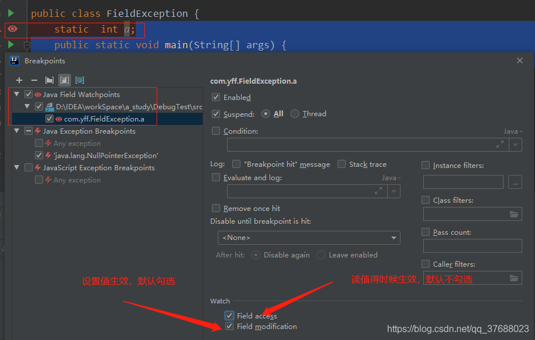Uncheck com.yff.FieldException.a breakpoint checkbox
The image size is (535, 340).
tap(49, 119)
